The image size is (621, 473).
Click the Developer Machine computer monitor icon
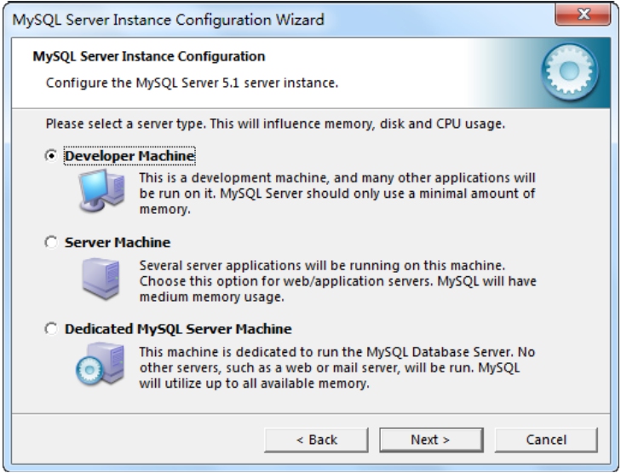101,191
